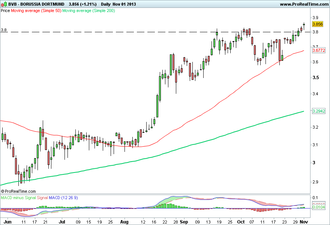Click the Oct month label on time axis
This screenshot has width=330, height=225.
241,222
